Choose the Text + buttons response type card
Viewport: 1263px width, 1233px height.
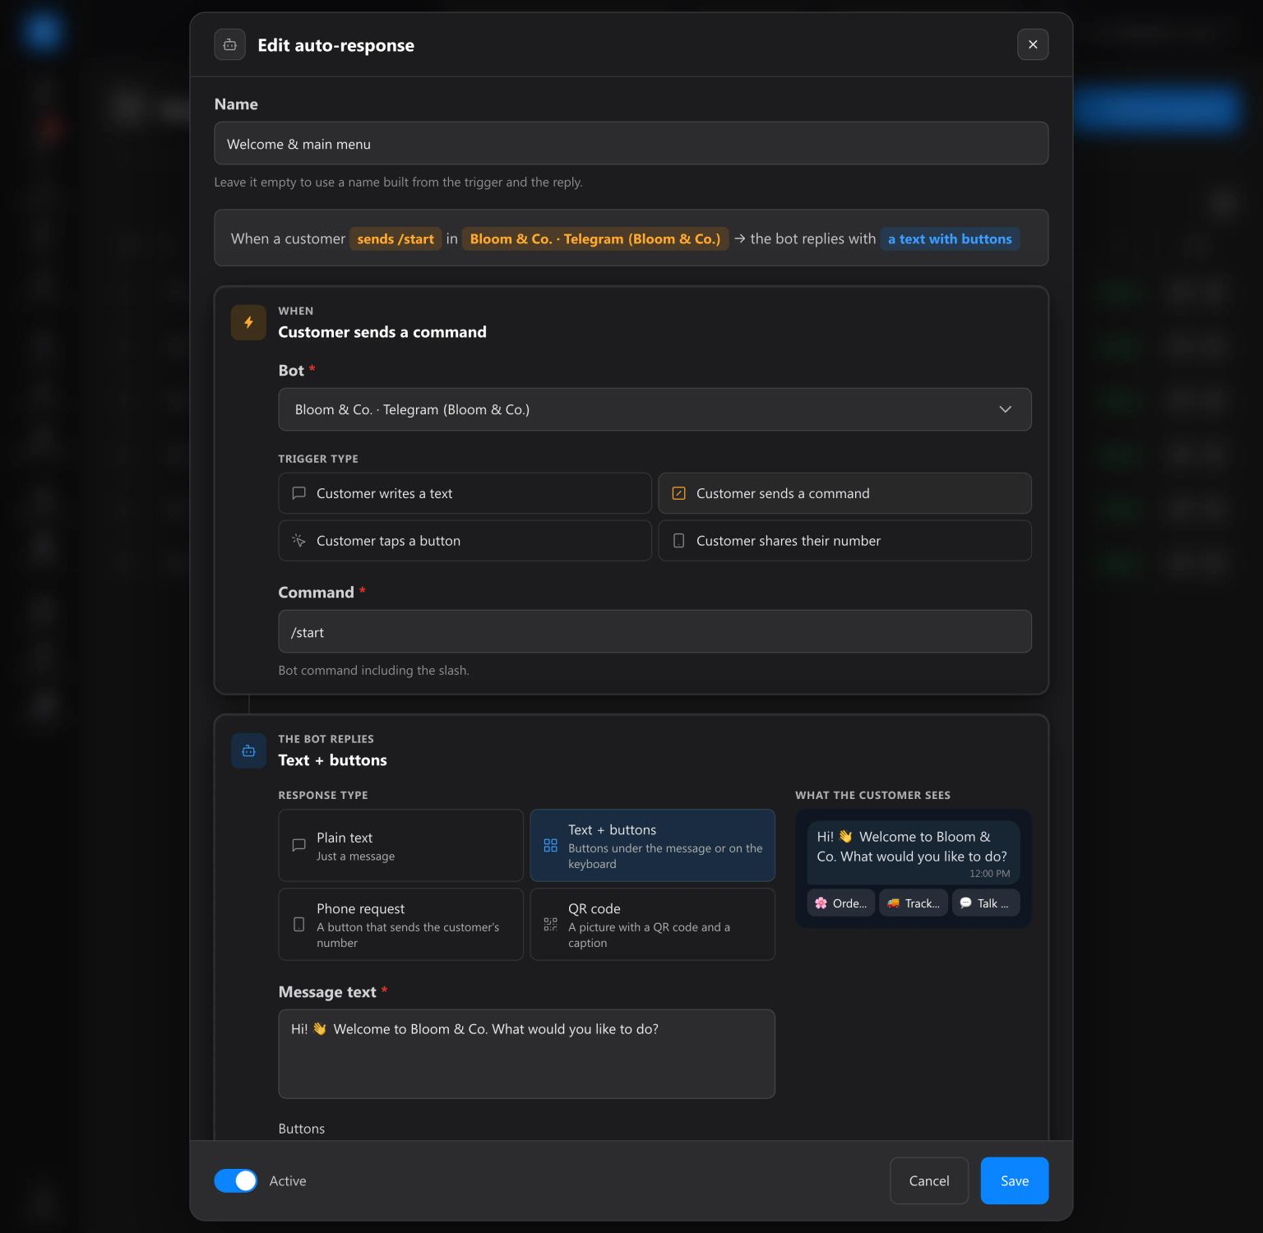652,845
